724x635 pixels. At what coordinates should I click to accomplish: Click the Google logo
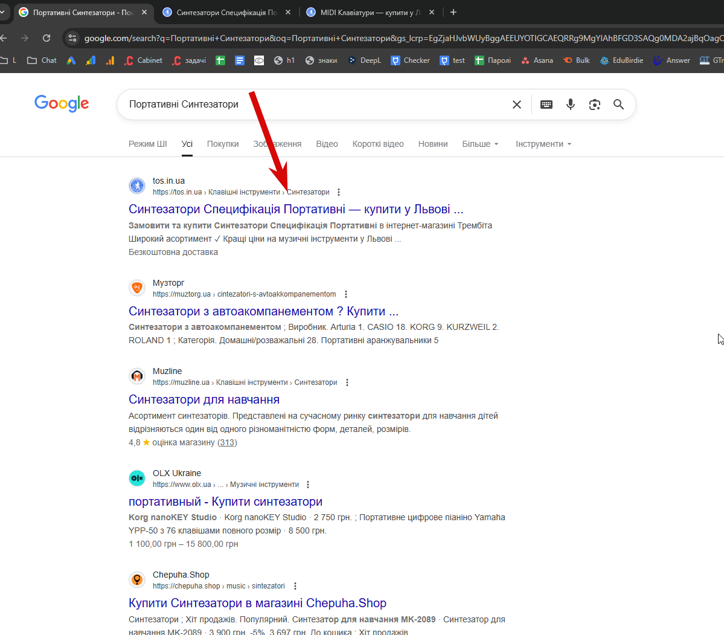click(x=62, y=103)
